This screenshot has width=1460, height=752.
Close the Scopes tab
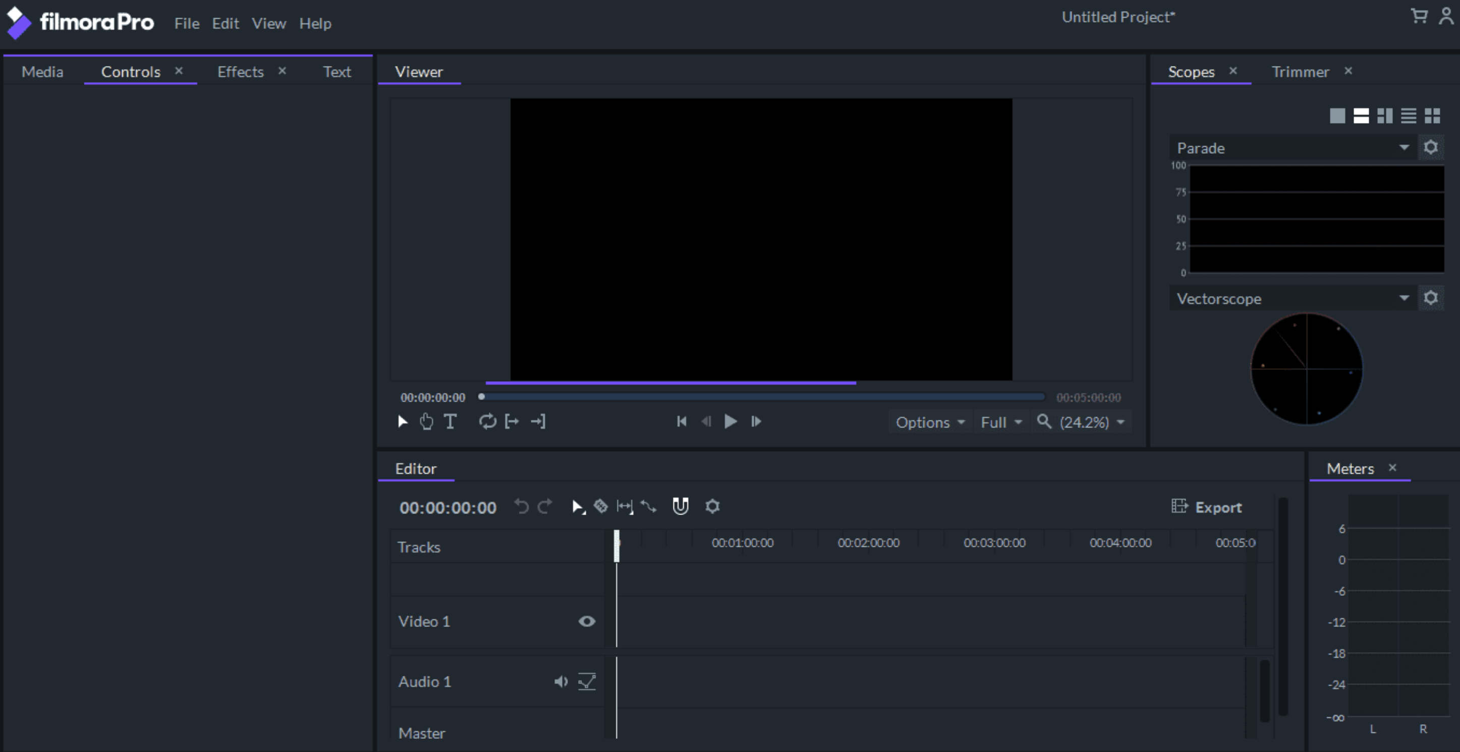[x=1232, y=70]
